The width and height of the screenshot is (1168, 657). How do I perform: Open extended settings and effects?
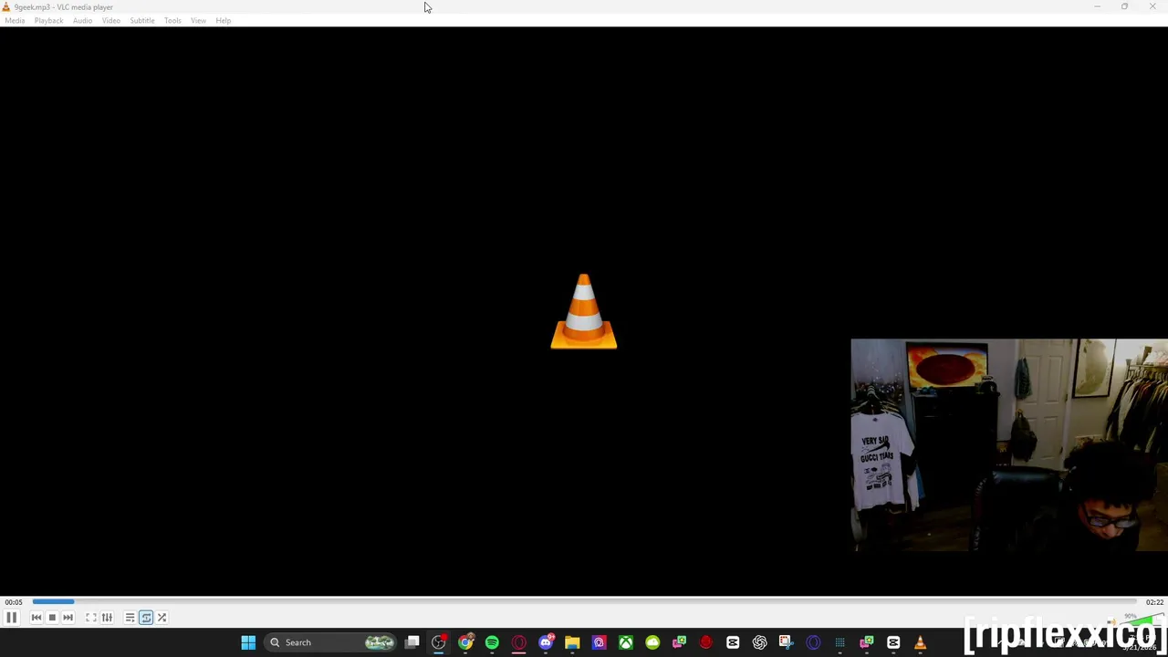point(107,618)
